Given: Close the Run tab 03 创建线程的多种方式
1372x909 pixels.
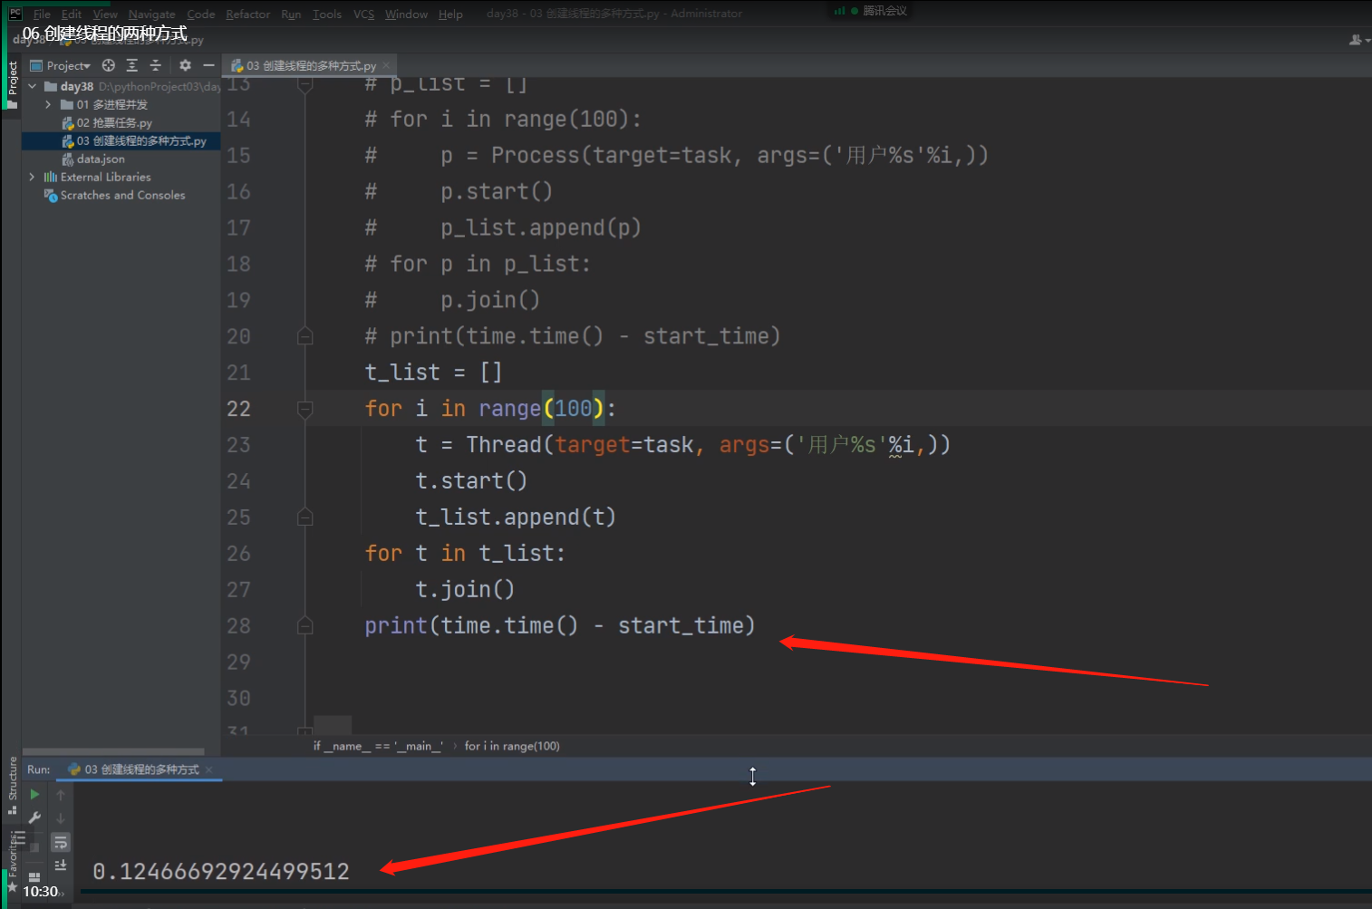Looking at the screenshot, I should tap(208, 769).
